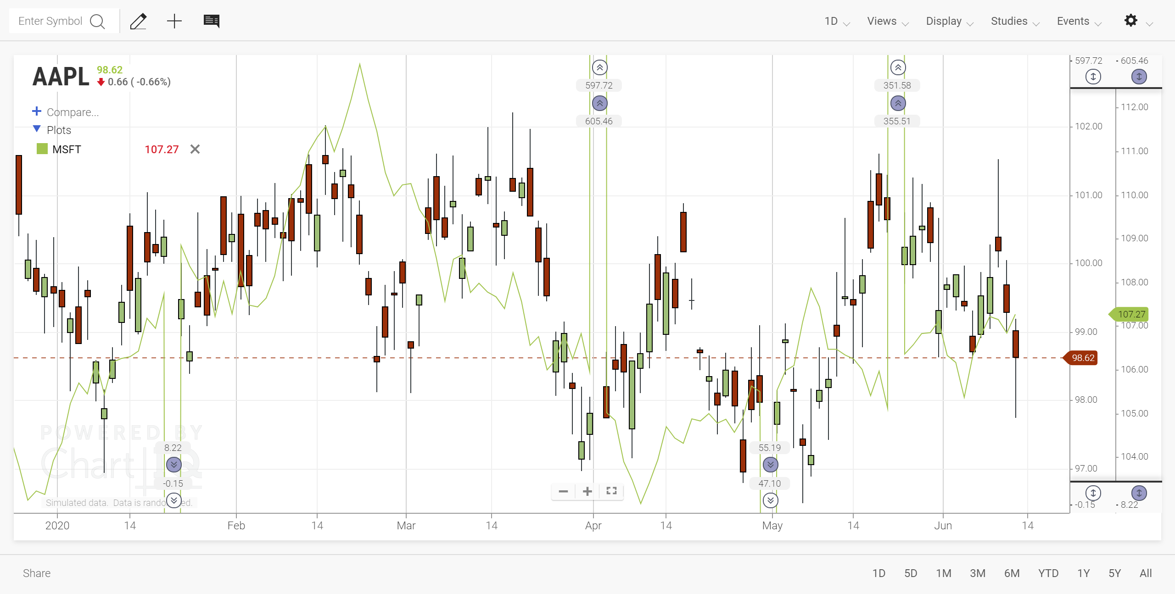1175x594 pixels.
Task: Open the drawing pencil tool
Action: click(x=138, y=21)
